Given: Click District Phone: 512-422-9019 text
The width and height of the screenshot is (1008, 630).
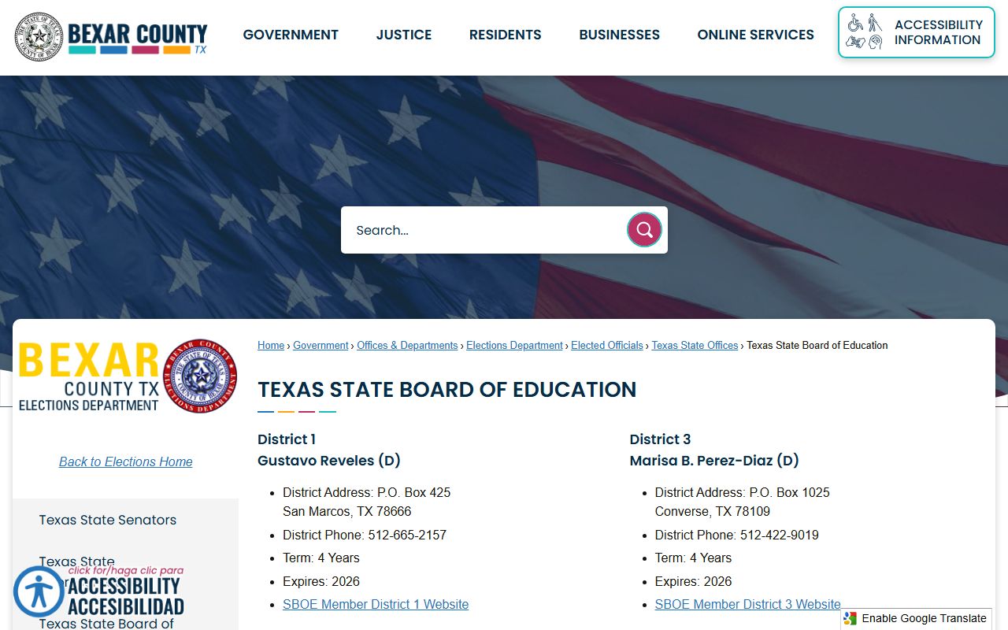Looking at the screenshot, I should click(x=737, y=535).
